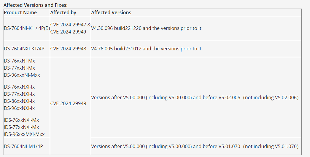Click the CVE-2024-29948 entry
Image resolution: width=310 pixels, height=157 pixels.
point(68,49)
